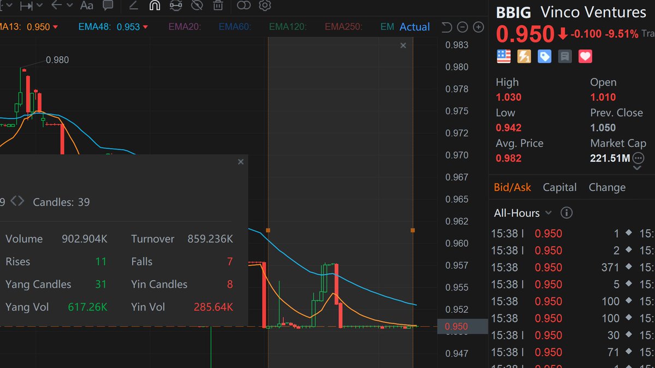This screenshot has width=655, height=368.
Task: Add a comment bubble note to the chart
Action: click(x=108, y=5)
